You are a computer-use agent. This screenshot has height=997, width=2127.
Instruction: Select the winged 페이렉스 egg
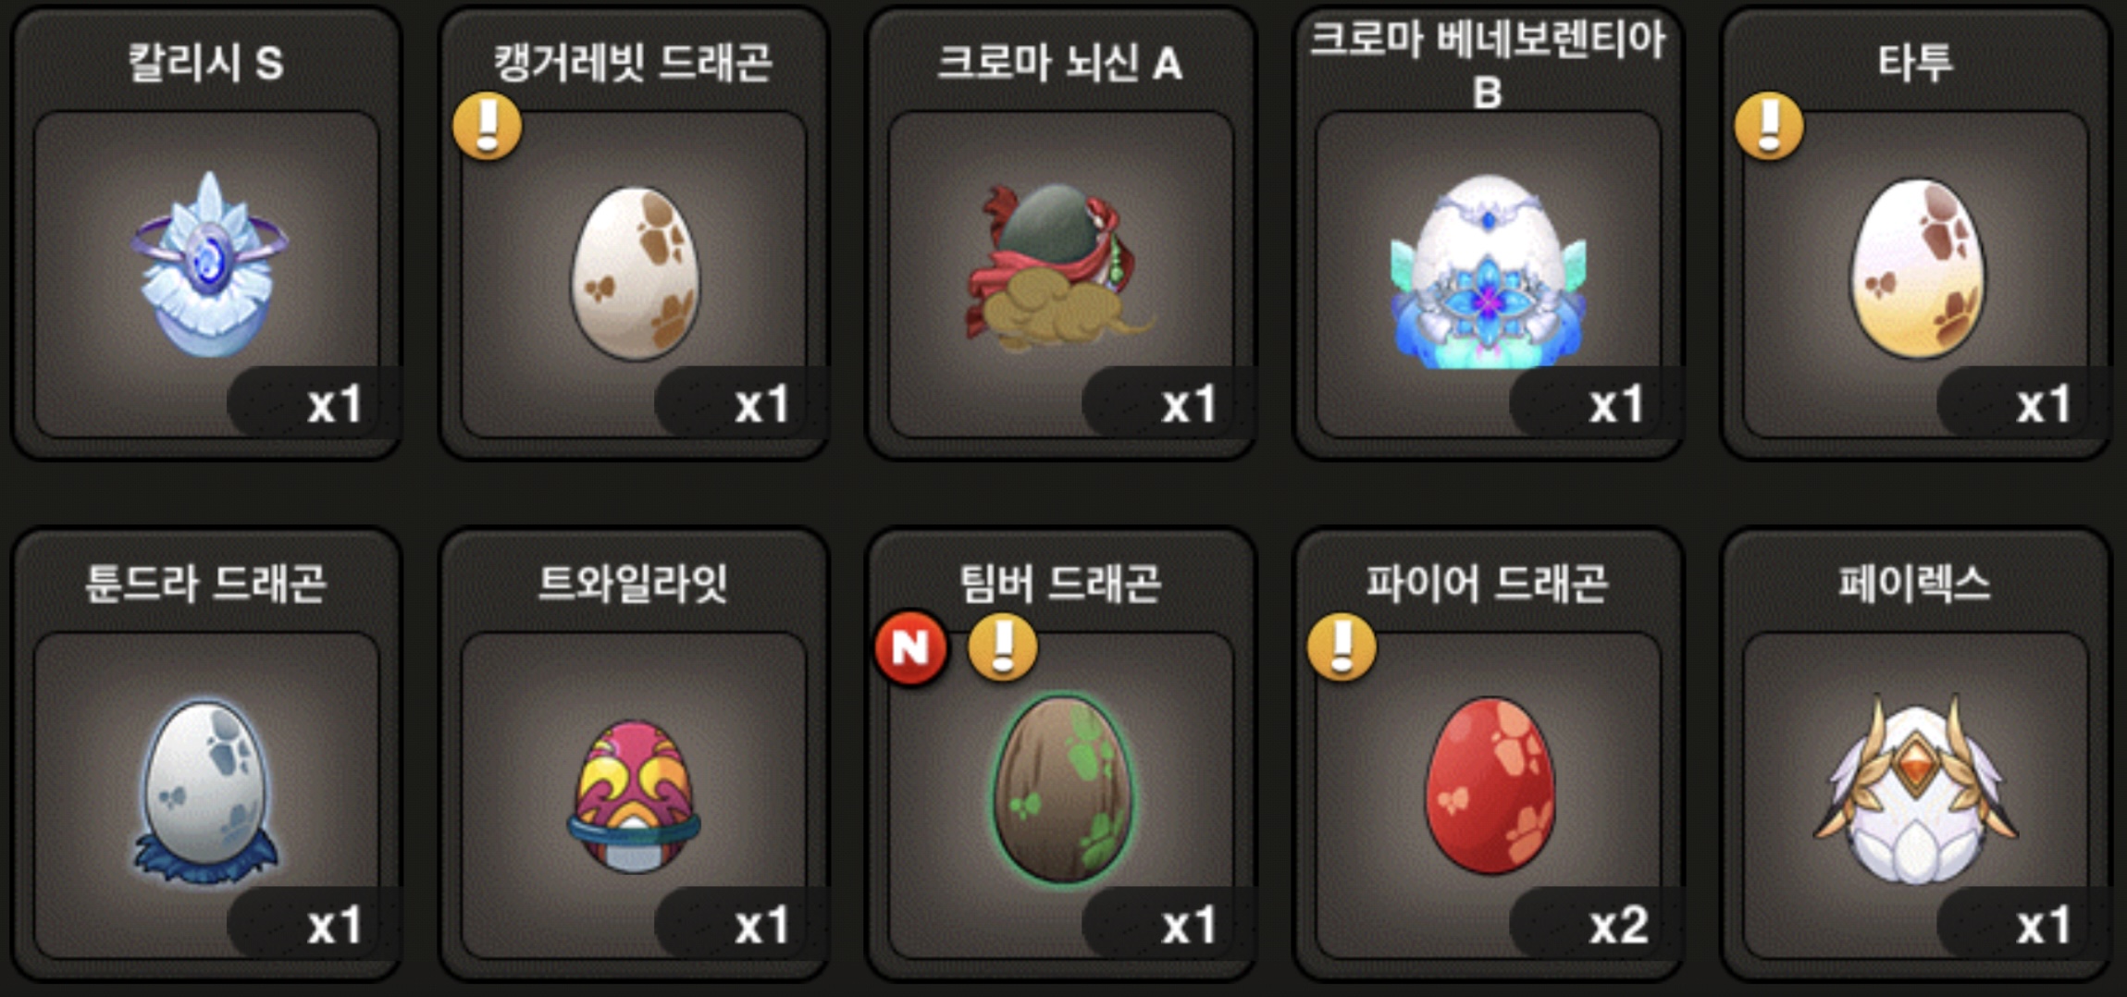pos(1916,789)
